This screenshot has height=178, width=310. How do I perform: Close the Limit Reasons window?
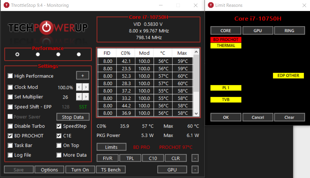[x=304, y=5]
